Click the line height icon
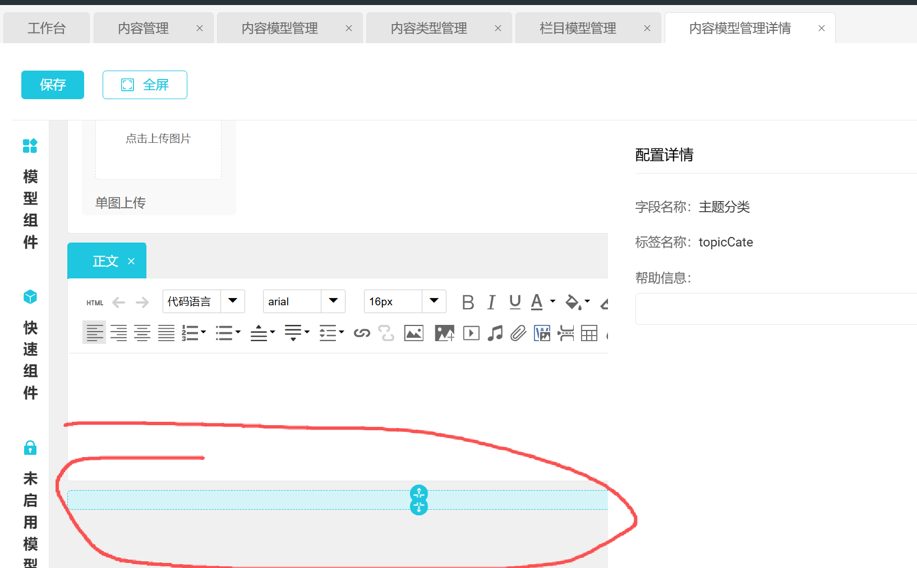917x568 pixels. tap(328, 333)
